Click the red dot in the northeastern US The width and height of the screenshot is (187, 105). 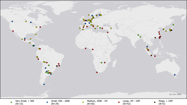(40, 27)
